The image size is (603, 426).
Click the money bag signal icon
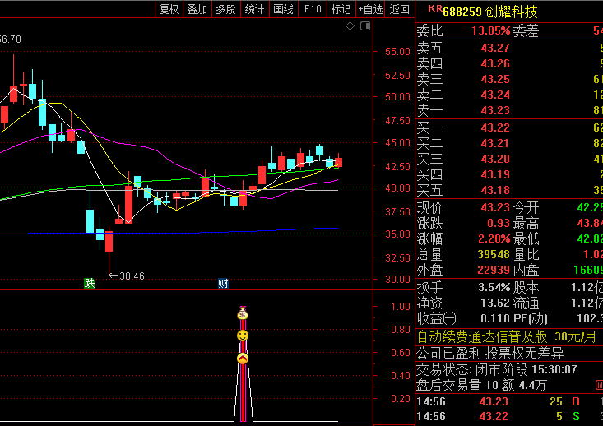pos(243,314)
